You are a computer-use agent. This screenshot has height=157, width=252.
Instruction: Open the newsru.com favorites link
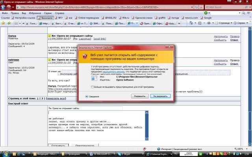coord(190,18)
